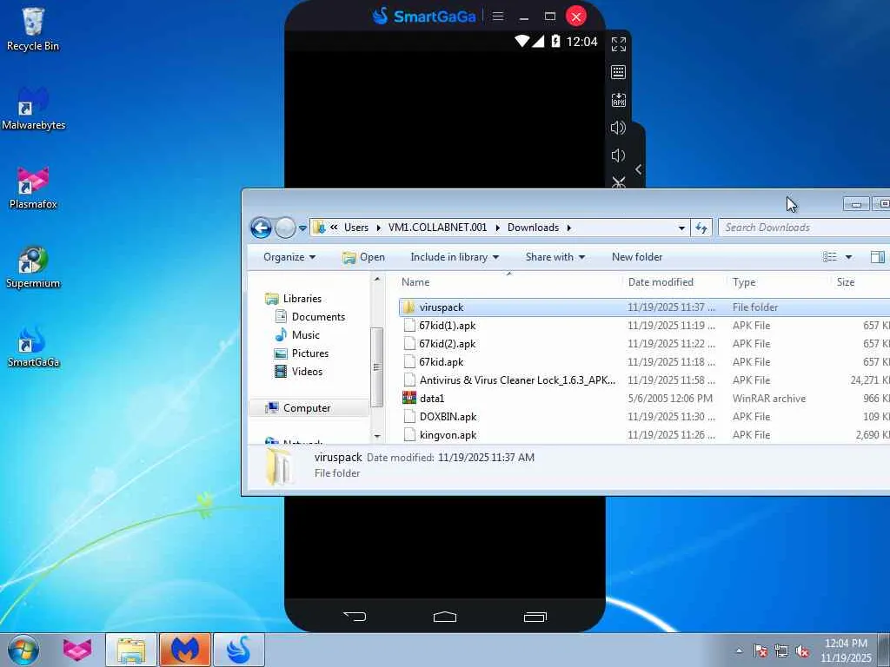This screenshot has width=890, height=667.
Task: Tap the Android back navigation button
Action: coord(355,616)
